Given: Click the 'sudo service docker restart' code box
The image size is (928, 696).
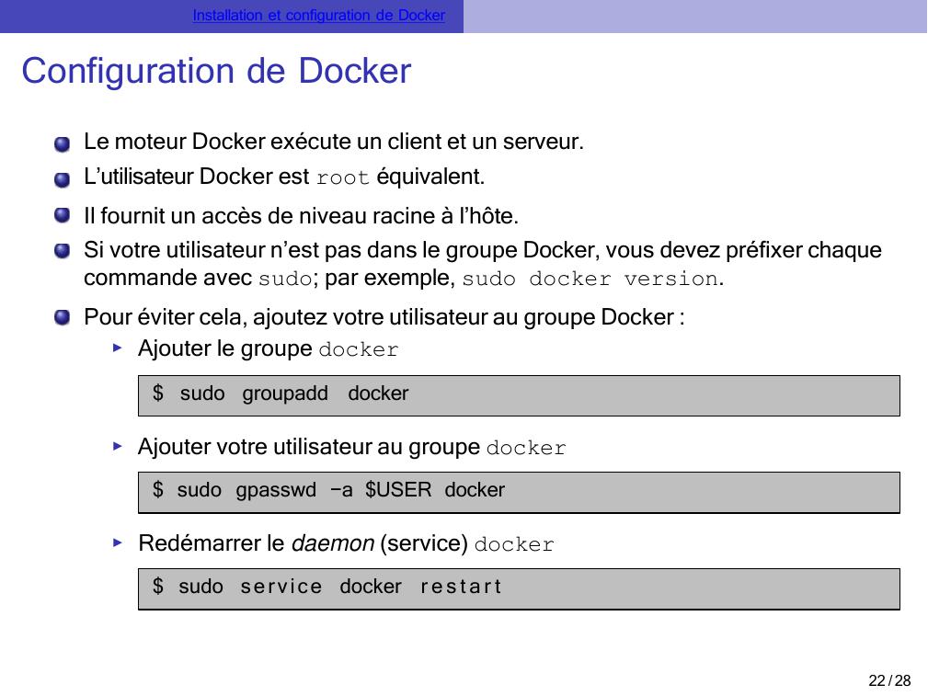Looking at the screenshot, I should point(519,588).
